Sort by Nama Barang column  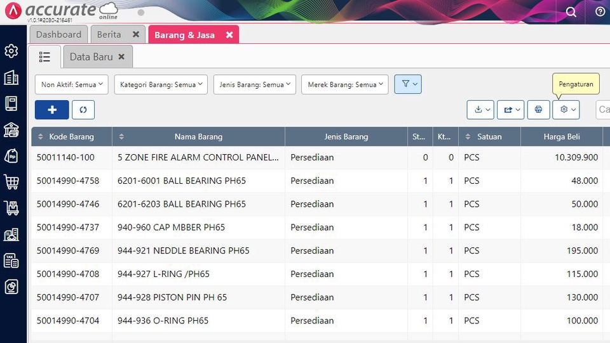click(198, 136)
